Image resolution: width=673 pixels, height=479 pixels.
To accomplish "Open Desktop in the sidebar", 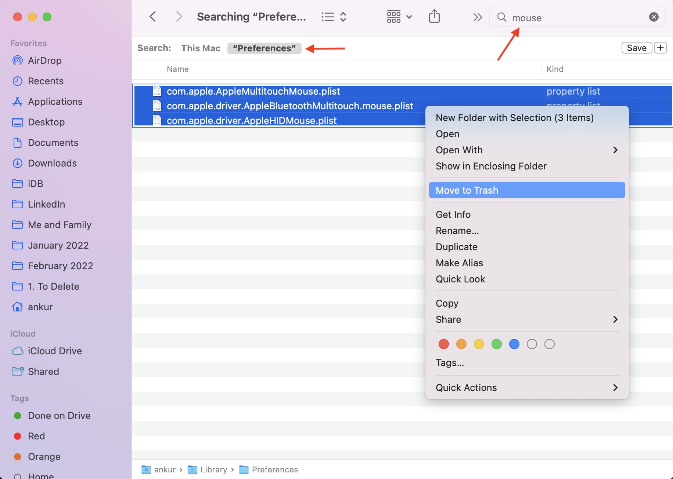I will coord(38,122).
